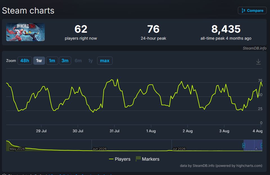Click the 76 24-hour peak stat
This screenshot has height=175, width=270.
click(153, 32)
